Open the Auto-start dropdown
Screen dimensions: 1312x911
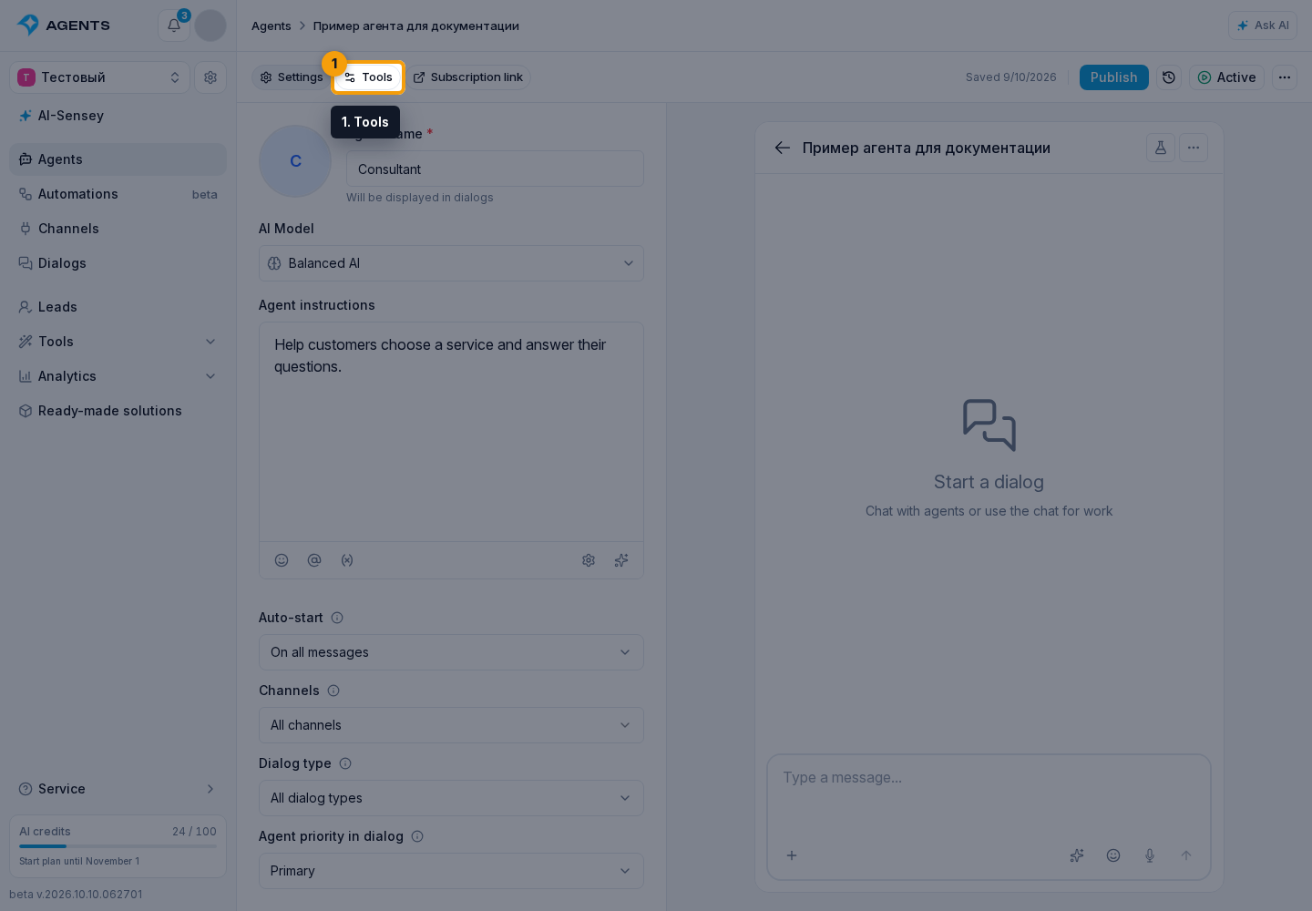[451, 652]
